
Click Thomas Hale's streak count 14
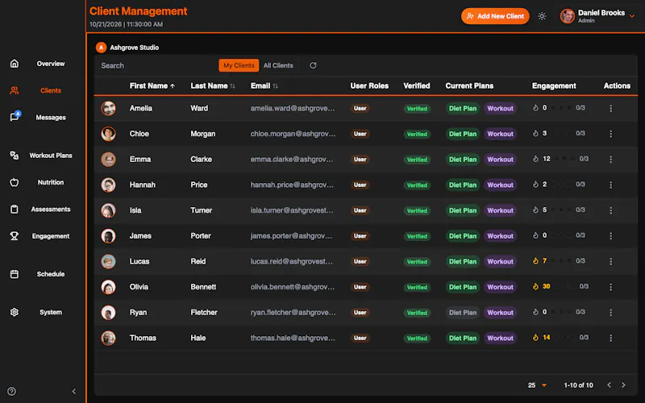pyautogui.click(x=547, y=337)
